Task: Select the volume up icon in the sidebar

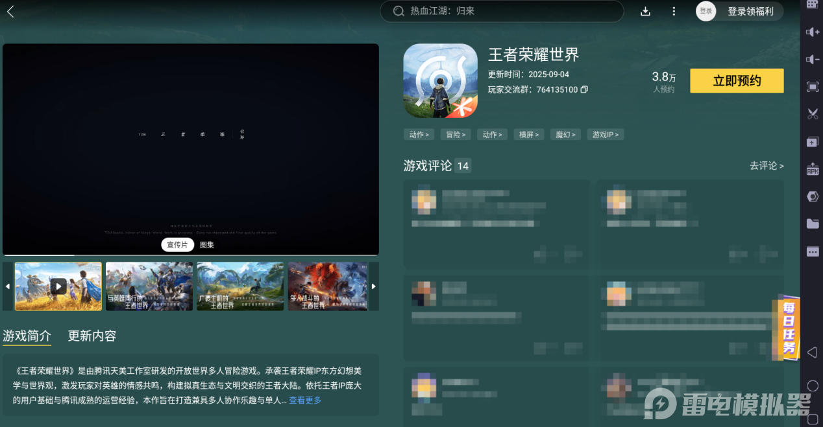Action: tap(812, 32)
